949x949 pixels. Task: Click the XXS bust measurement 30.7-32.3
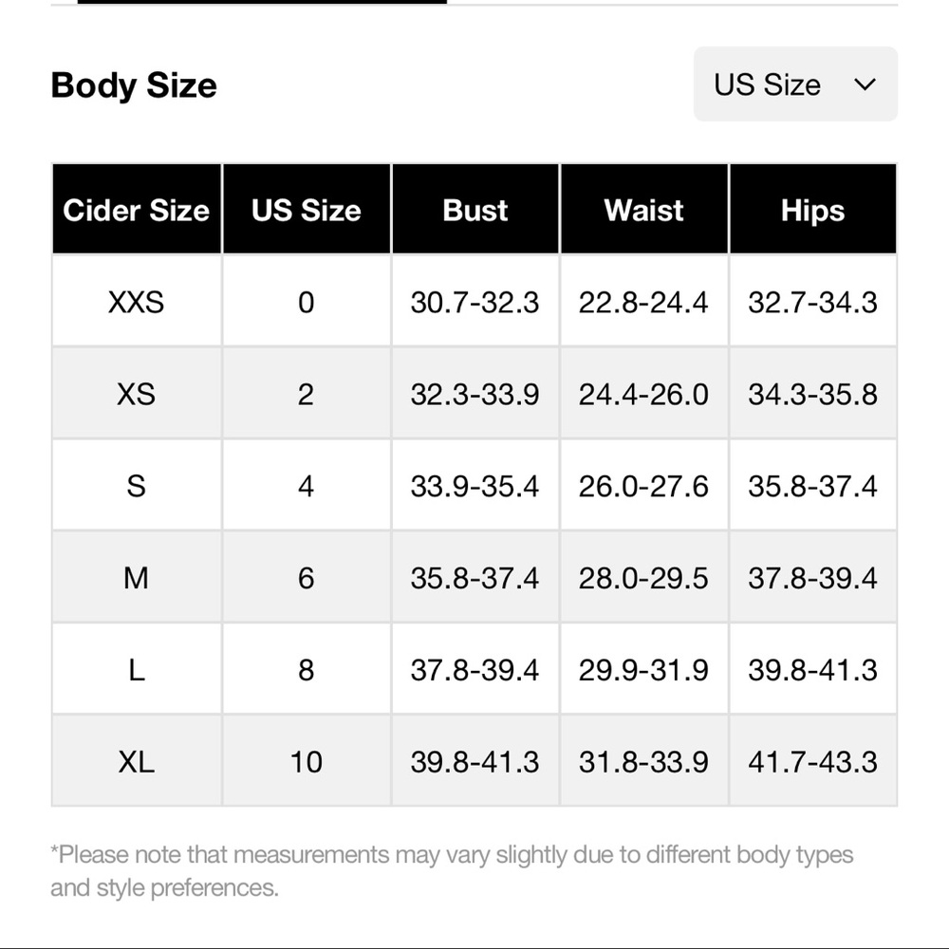474,302
